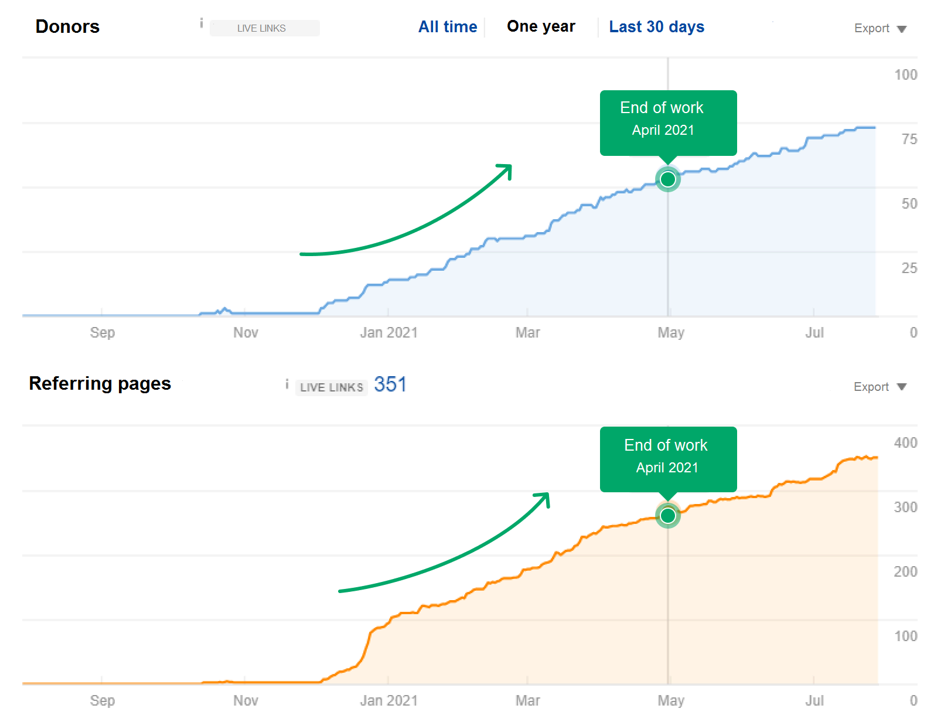The image size is (934, 722).
Task: Select the One year tab
Action: pos(541,26)
